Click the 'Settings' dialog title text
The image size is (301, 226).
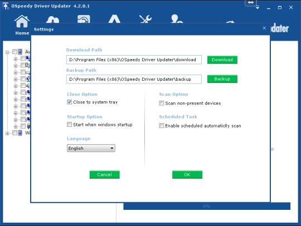[44, 30]
